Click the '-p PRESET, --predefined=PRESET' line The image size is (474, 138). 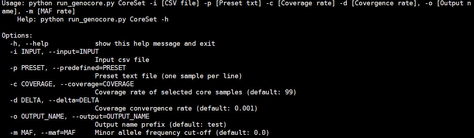(x=68, y=68)
